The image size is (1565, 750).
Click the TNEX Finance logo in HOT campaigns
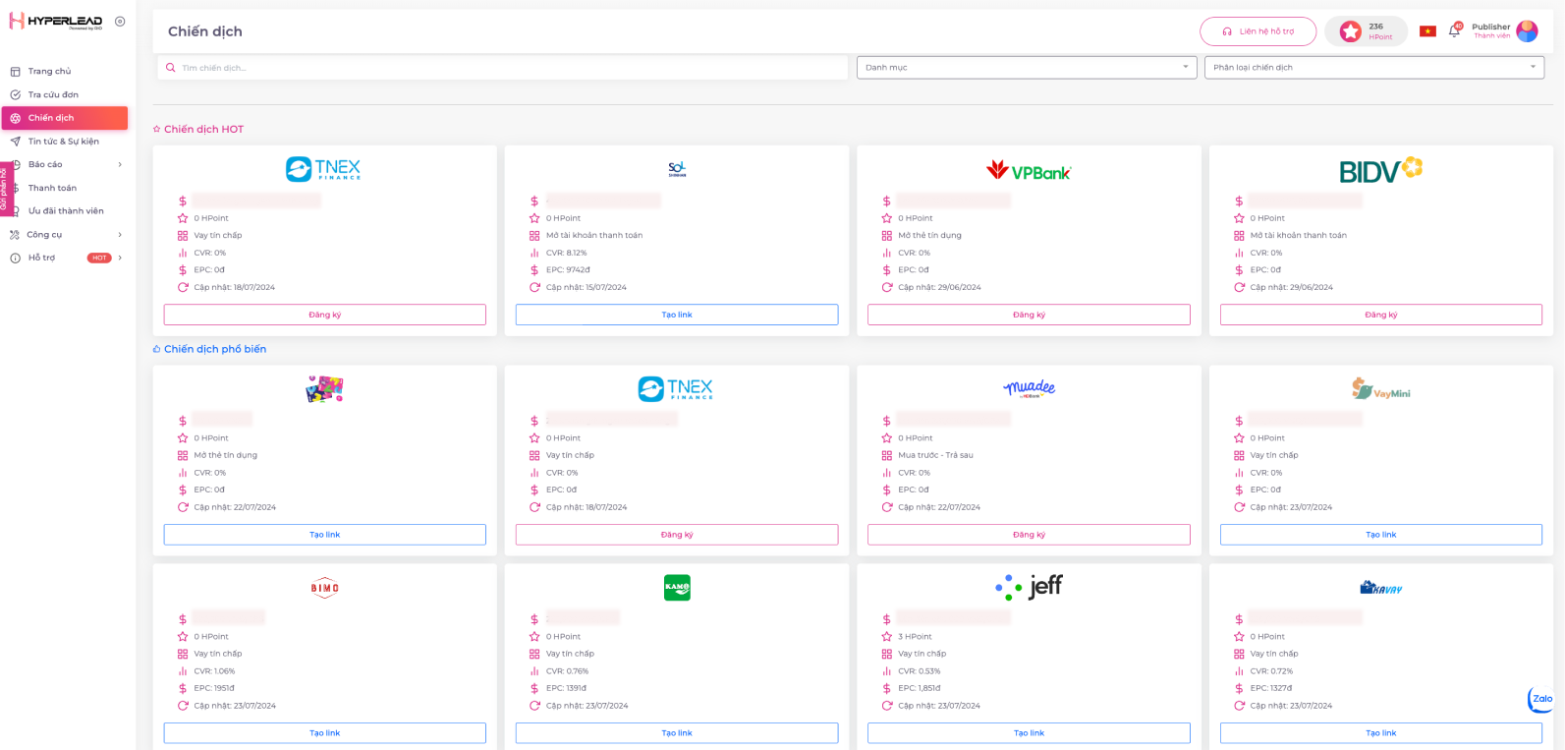pyautogui.click(x=323, y=169)
